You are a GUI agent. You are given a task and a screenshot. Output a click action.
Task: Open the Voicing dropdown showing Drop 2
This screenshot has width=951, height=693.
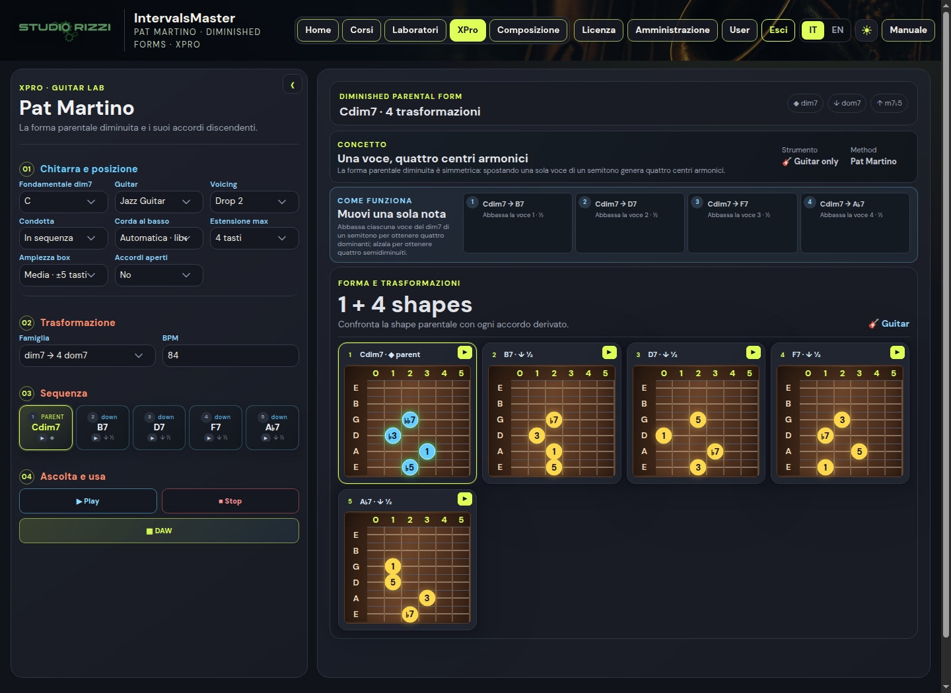click(x=254, y=201)
